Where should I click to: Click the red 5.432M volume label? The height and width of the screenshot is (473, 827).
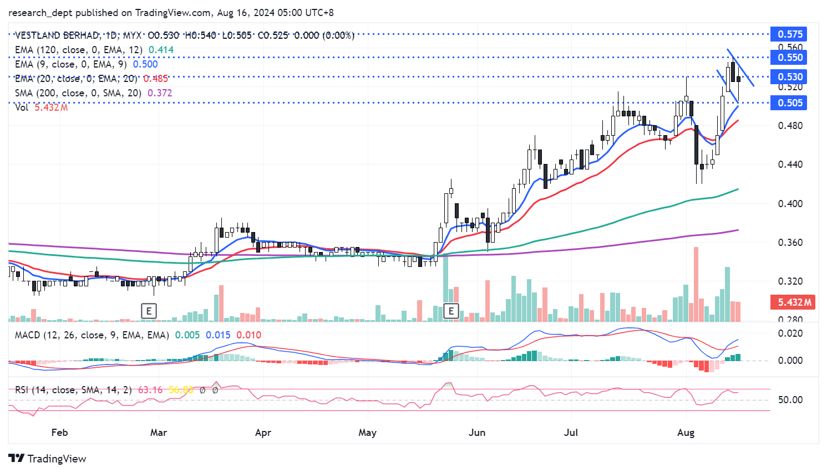click(794, 302)
